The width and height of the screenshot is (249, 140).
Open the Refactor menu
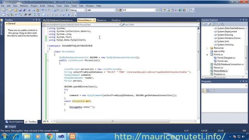pyautogui.click(x=24, y=6)
